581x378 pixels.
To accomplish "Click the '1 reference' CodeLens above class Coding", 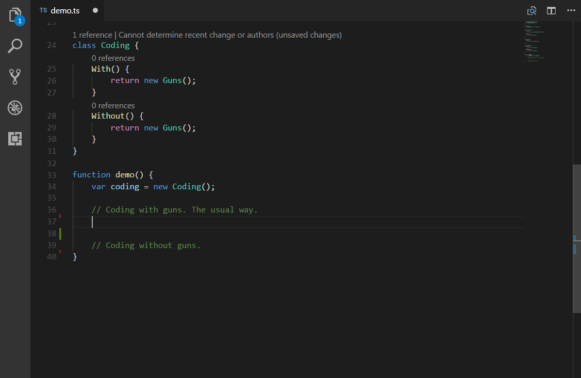I will click(92, 35).
